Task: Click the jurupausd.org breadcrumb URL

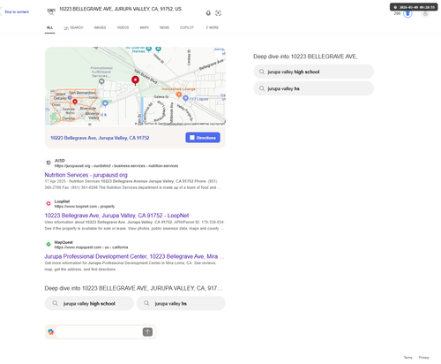Action: tap(116, 166)
